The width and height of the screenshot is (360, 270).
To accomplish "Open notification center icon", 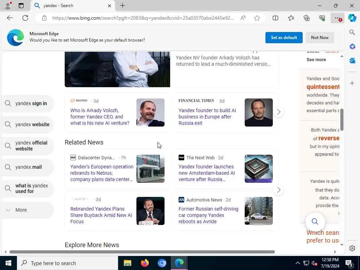I will pos(349,263).
